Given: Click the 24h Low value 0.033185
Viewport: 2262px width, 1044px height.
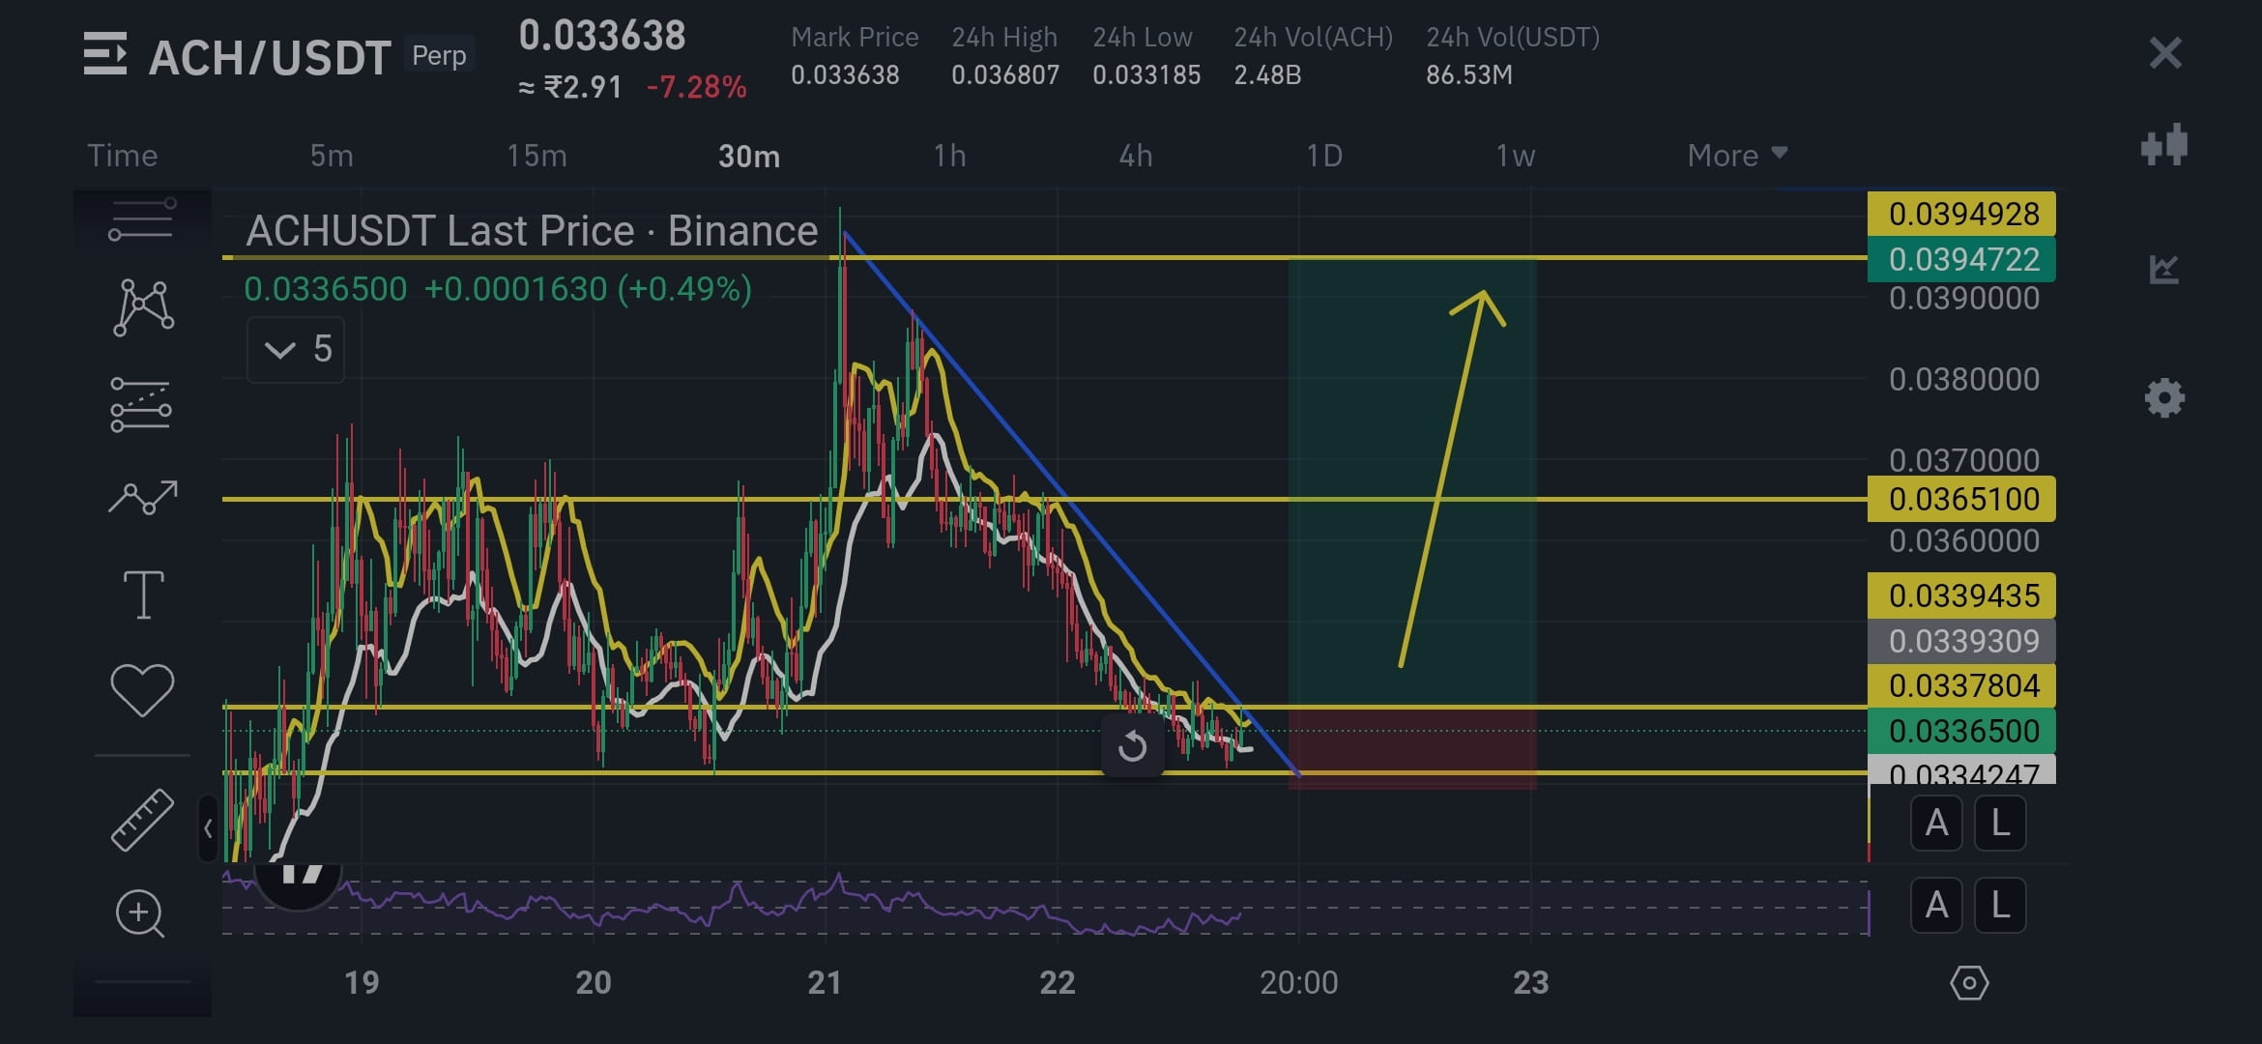Looking at the screenshot, I should (1146, 75).
